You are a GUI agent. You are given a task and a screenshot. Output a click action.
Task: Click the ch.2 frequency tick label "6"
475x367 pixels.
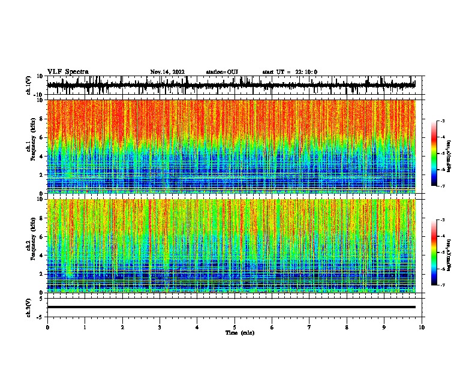pyautogui.click(x=41, y=237)
